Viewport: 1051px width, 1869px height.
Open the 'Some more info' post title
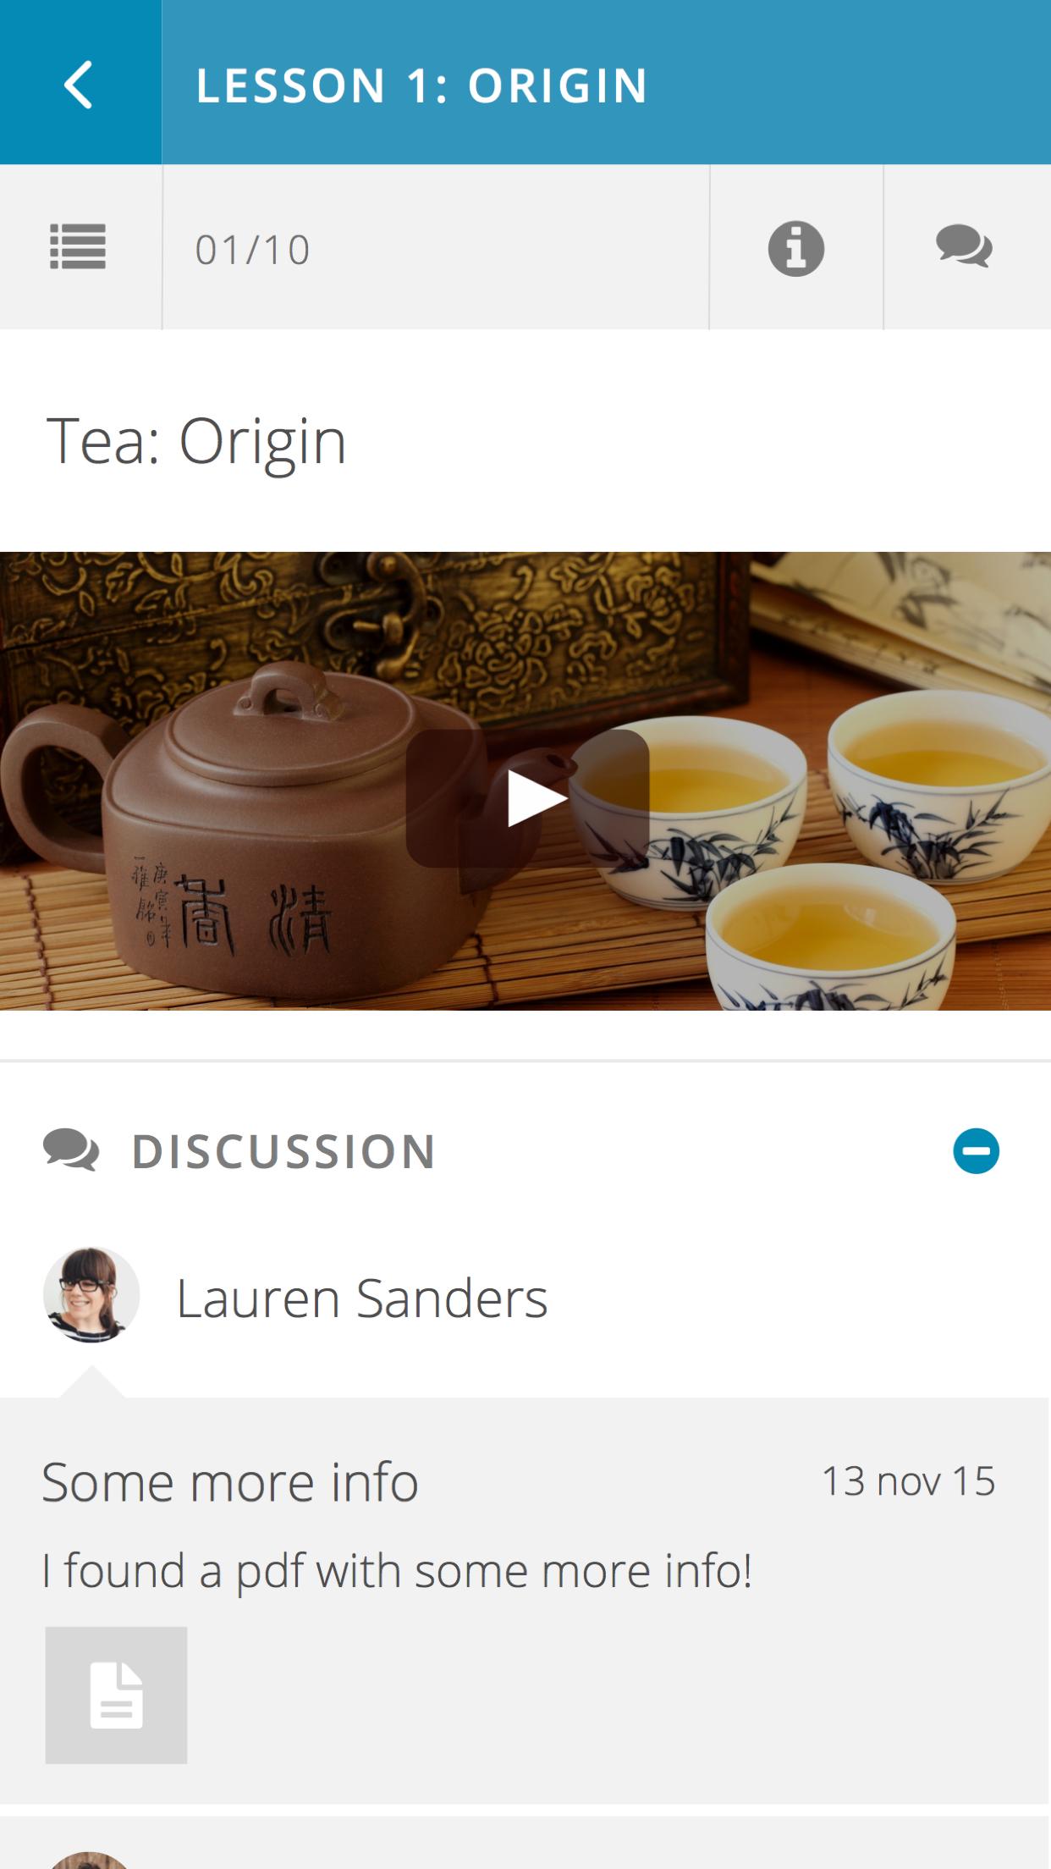[x=230, y=1481]
